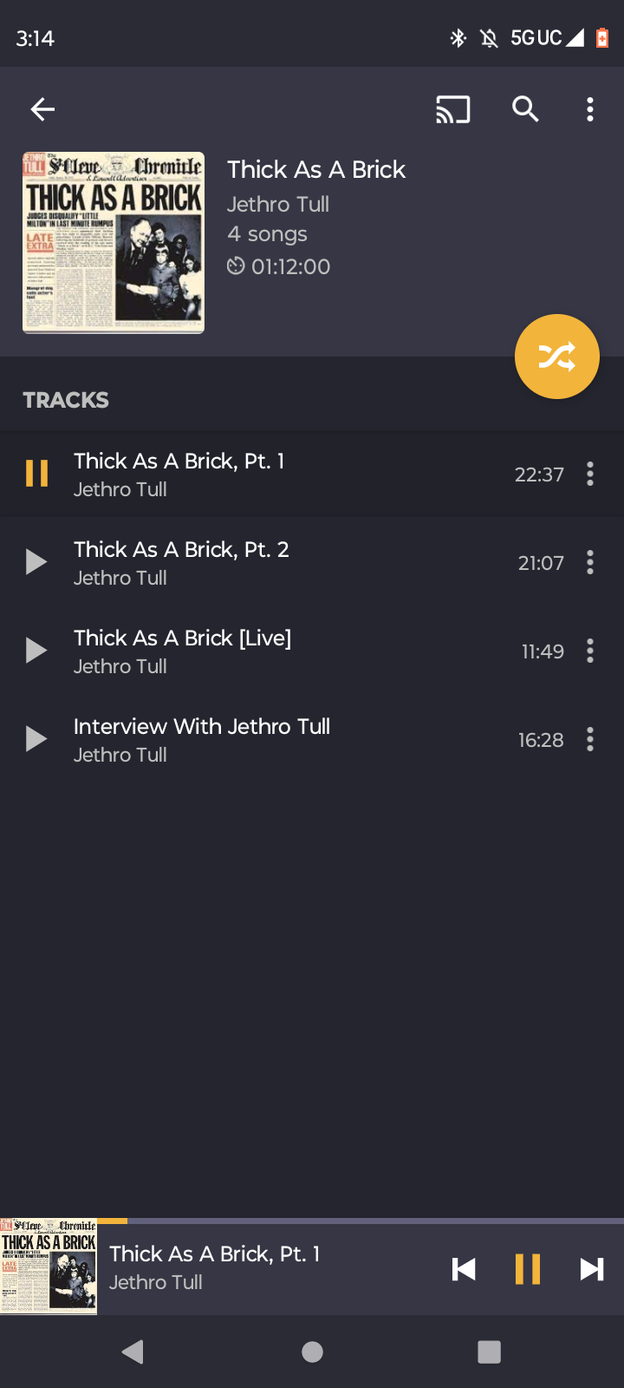This screenshot has width=624, height=1388.
Task: Tap the back arrow at top left
Action: pyautogui.click(x=42, y=109)
